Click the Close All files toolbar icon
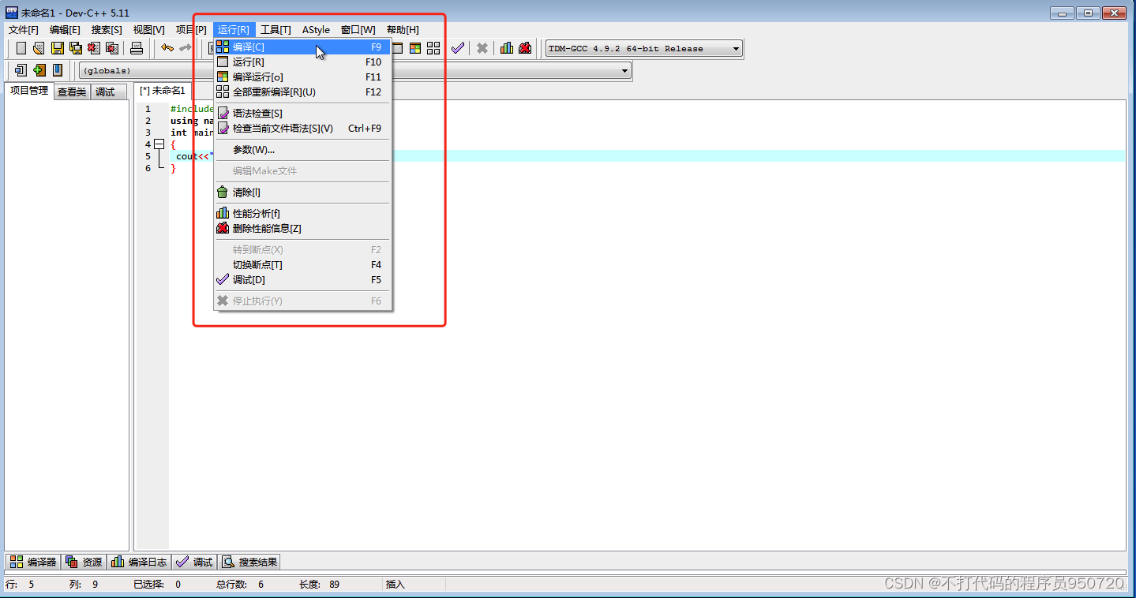Screen dimensions: 1136x598 tap(112, 48)
